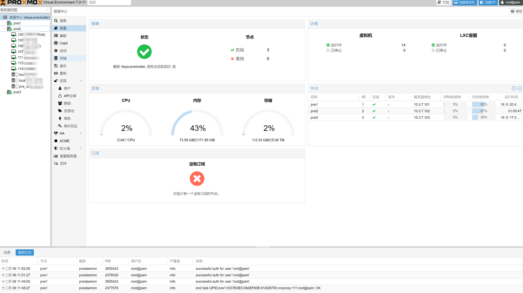
Task: Click the 复制 replication icon
Action: tap(56, 73)
